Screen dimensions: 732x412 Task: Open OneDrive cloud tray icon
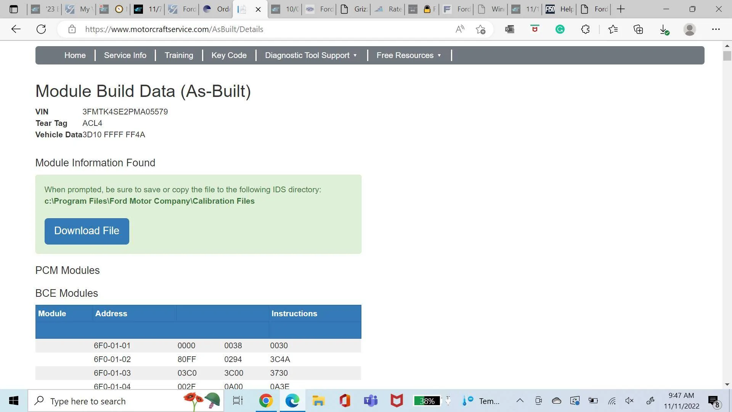pos(557,401)
